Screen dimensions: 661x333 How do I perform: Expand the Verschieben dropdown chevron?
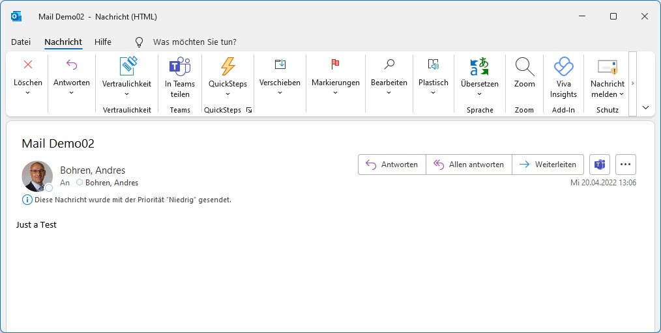coord(280,92)
